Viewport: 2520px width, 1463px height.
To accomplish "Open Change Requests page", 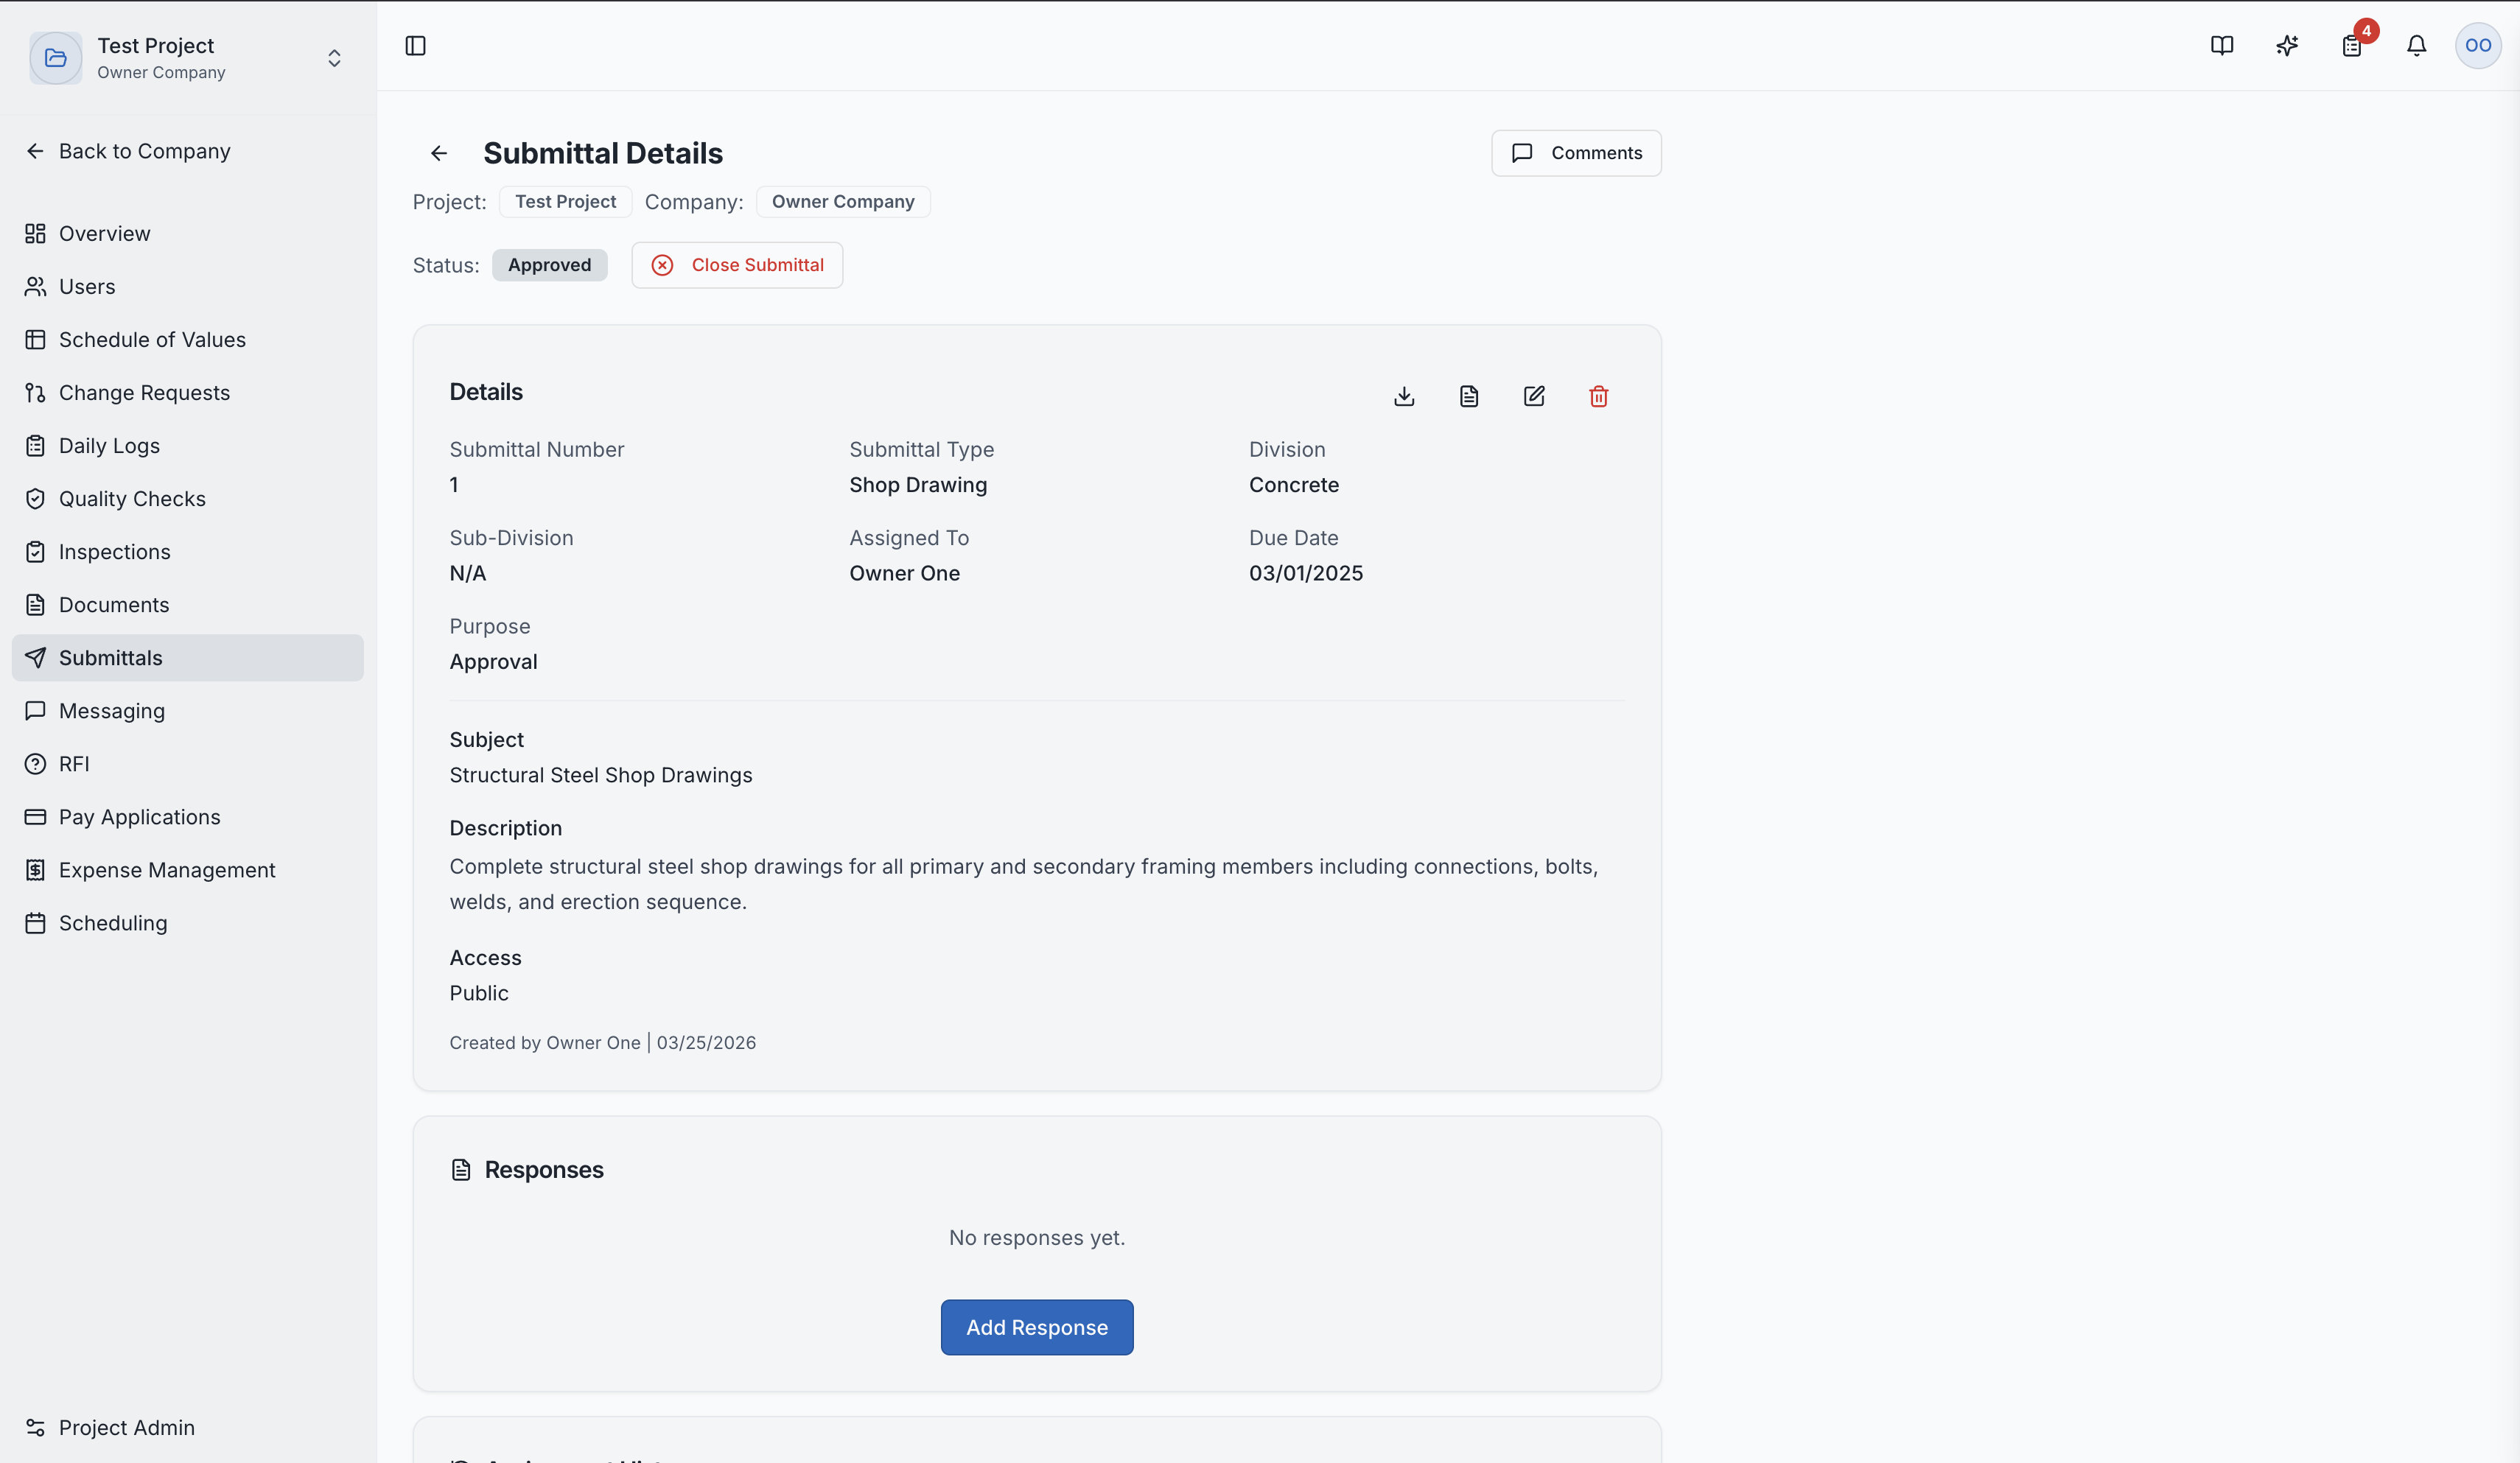I will pyautogui.click(x=188, y=392).
